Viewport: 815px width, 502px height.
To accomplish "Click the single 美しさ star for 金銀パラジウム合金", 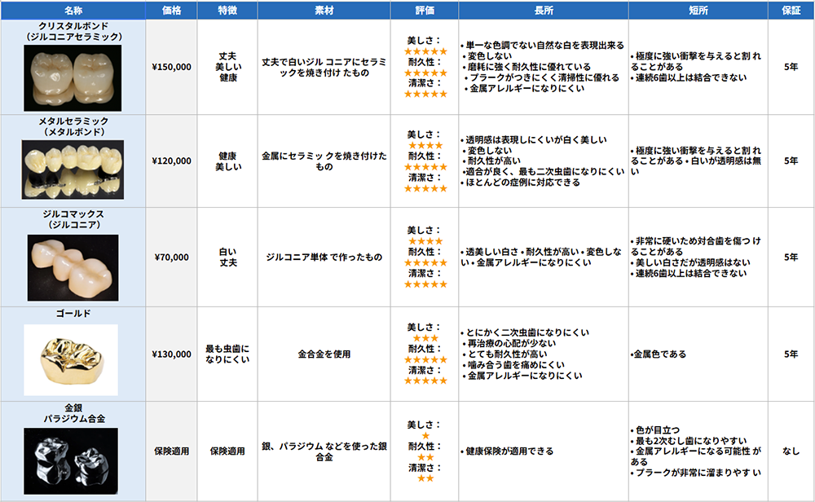I will point(425,436).
